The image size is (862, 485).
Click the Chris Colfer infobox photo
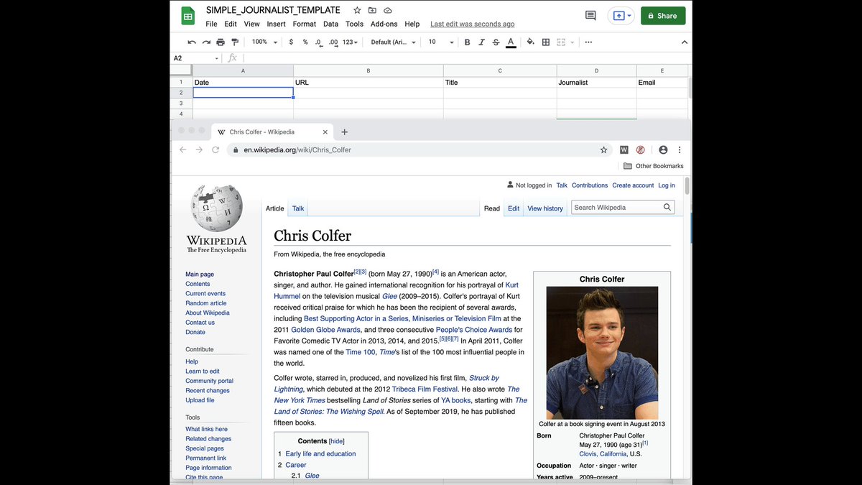pyautogui.click(x=602, y=353)
